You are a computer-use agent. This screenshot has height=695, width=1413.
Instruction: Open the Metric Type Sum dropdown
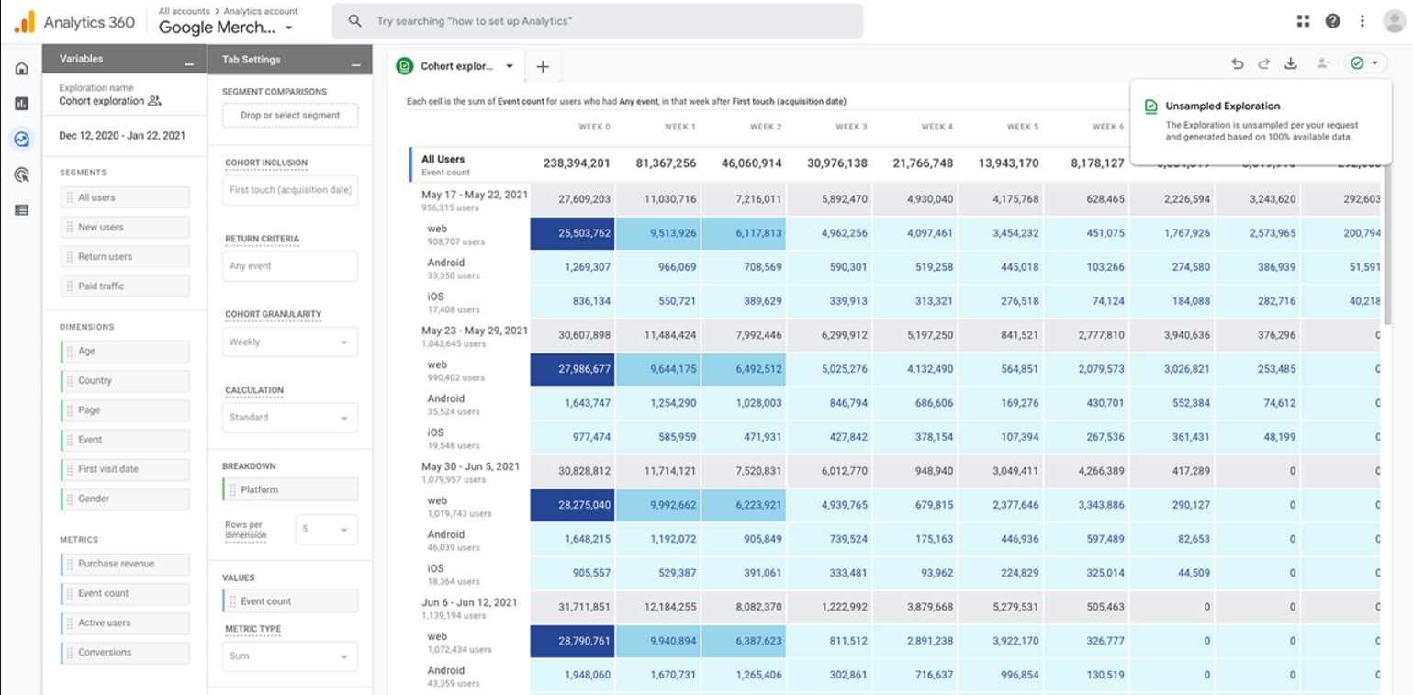pyautogui.click(x=290, y=656)
